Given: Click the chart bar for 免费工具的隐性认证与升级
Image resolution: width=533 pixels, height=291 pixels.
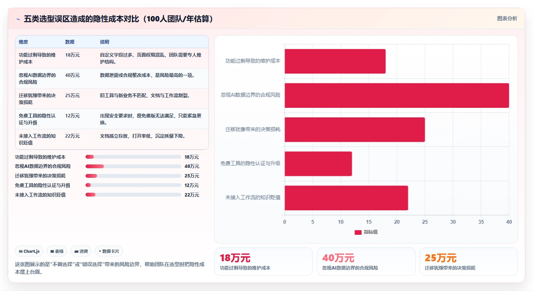Looking at the screenshot, I should click(318, 164).
